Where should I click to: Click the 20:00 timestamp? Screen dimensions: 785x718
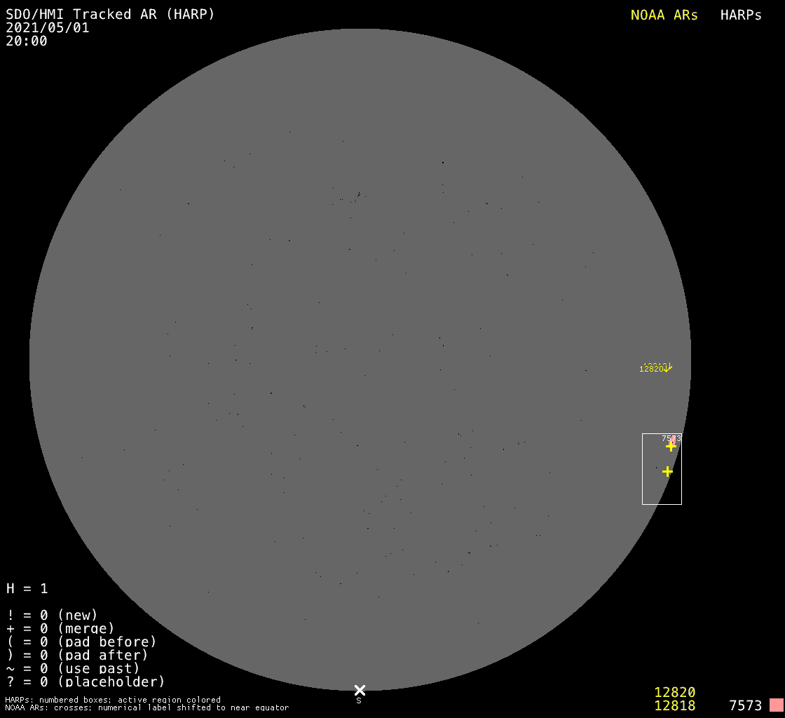point(27,41)
